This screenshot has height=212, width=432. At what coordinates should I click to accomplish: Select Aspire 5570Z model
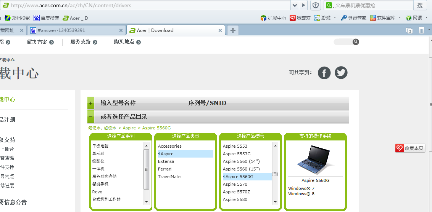(x=236, y=192)
